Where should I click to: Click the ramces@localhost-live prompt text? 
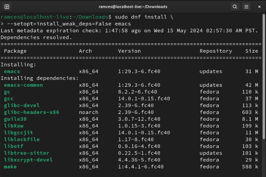pos(35,17)
